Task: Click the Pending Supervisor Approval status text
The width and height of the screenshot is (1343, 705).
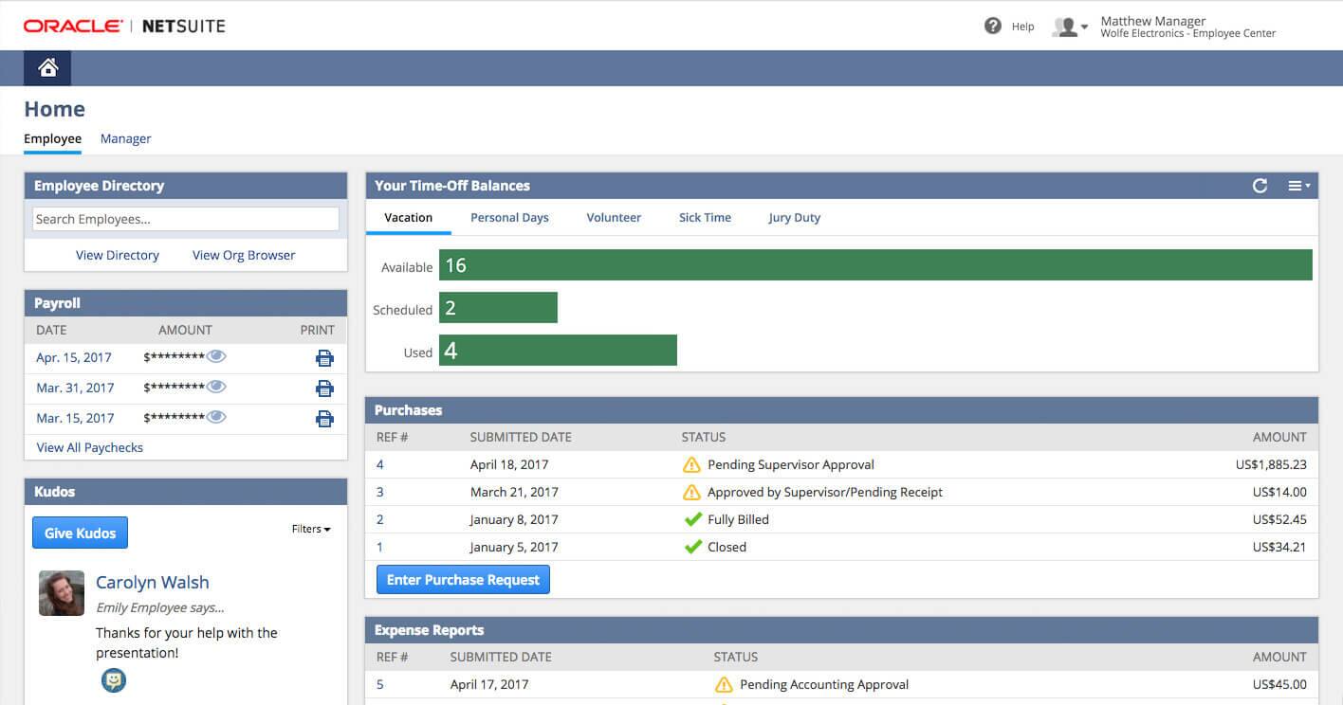Action: tap(791, 464)
